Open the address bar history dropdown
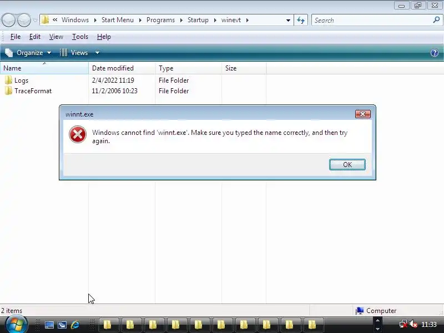 [288, 20]
